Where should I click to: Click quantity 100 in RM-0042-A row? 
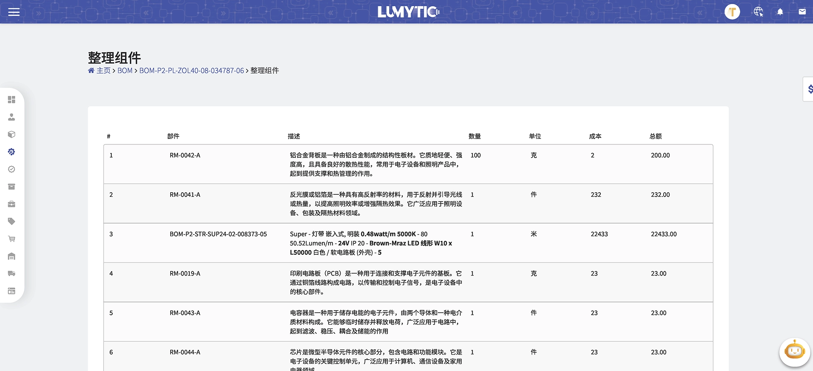click(476, 155)
